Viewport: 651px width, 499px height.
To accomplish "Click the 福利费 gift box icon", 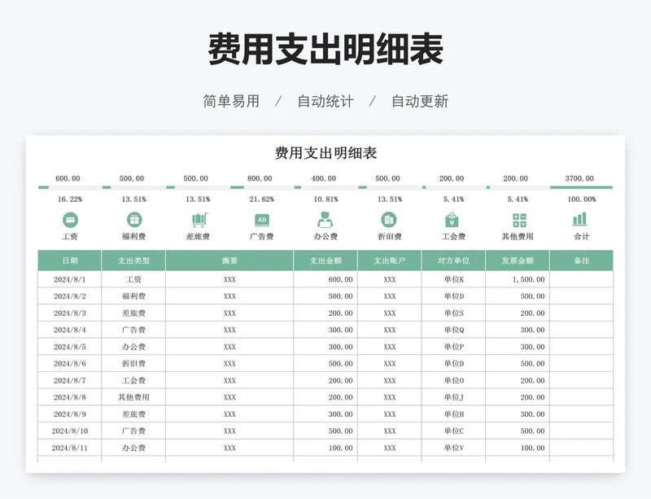I will pyautogui.click(x=134, y=219).
